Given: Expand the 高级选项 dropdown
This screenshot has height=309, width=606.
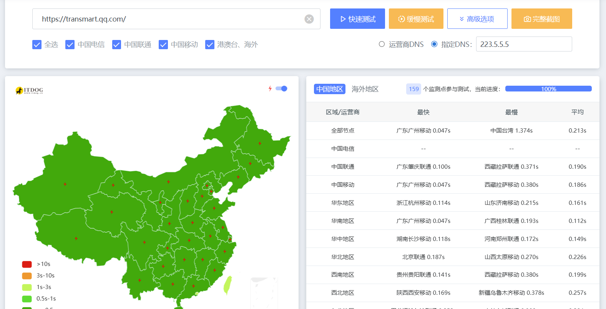Looking at the screenshot, I should [477, 19].
